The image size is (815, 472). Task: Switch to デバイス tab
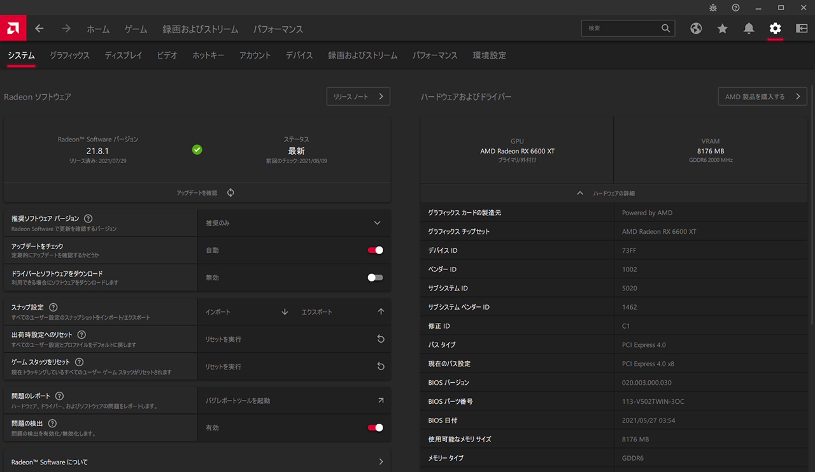[299, 55]
